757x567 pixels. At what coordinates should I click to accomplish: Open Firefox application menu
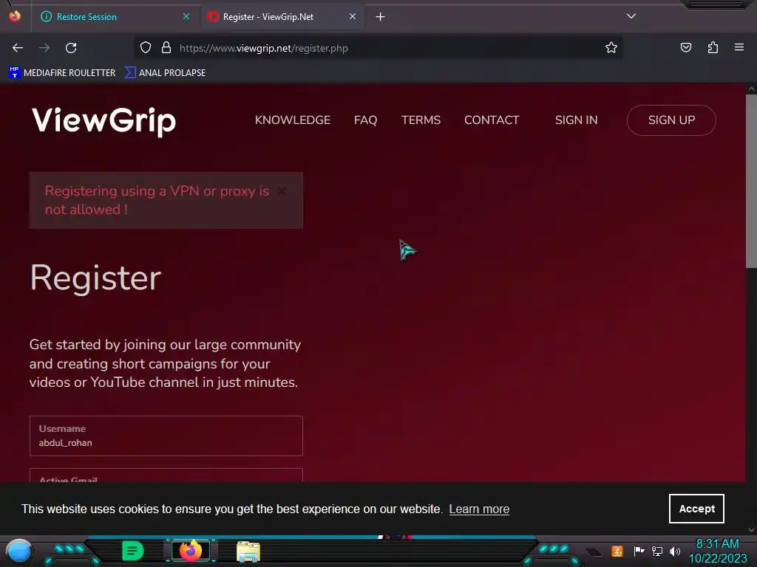coord(739,47)
